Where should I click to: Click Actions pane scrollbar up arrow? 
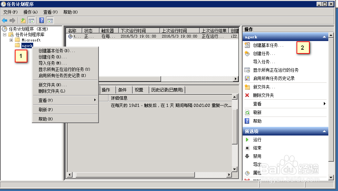[331, 35]
